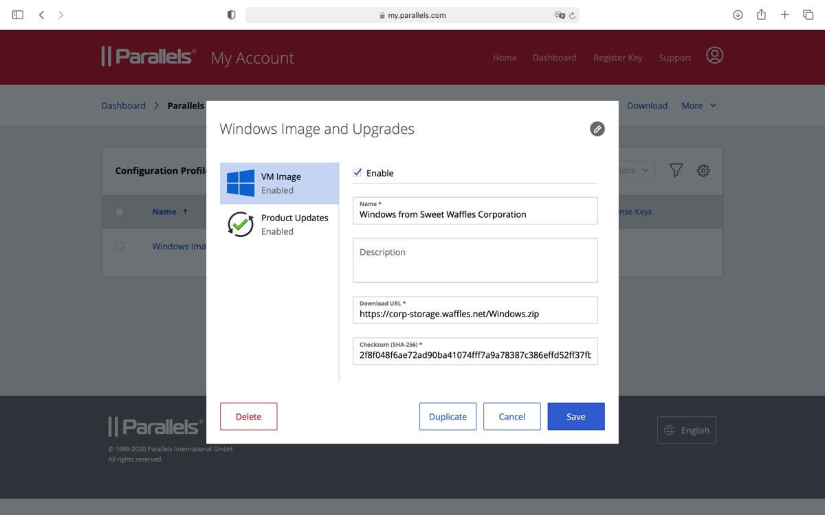Open table settings gear icon

(x=703, y=170)
